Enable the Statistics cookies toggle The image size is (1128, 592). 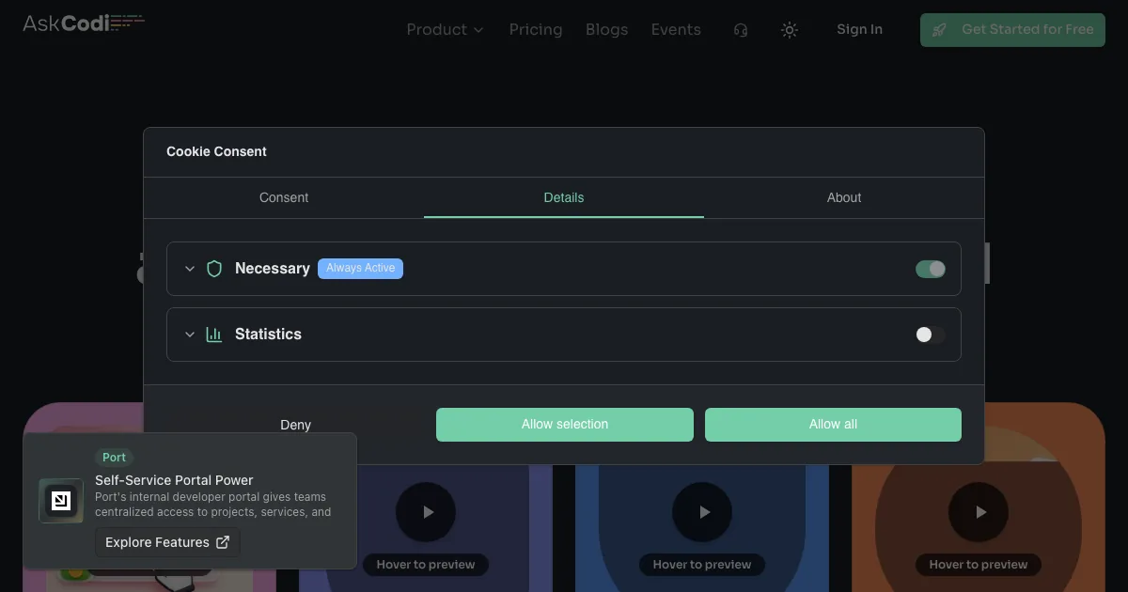pyautogui.click(x=930, y=335)
